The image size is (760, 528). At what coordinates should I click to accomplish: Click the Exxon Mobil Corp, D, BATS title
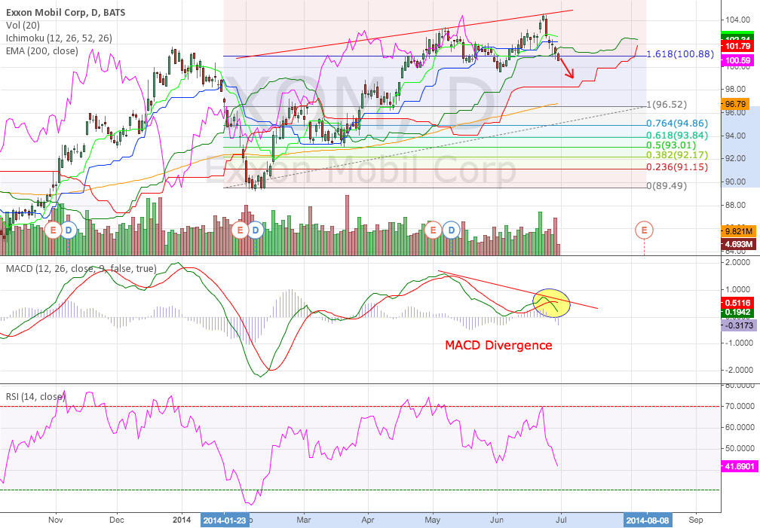pos(66,13)
